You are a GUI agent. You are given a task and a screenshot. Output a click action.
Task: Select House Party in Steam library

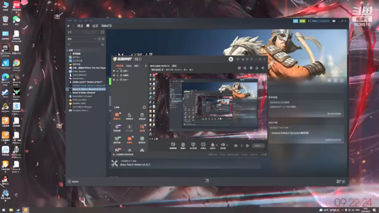pyautogui.click(x=78, y=79)
